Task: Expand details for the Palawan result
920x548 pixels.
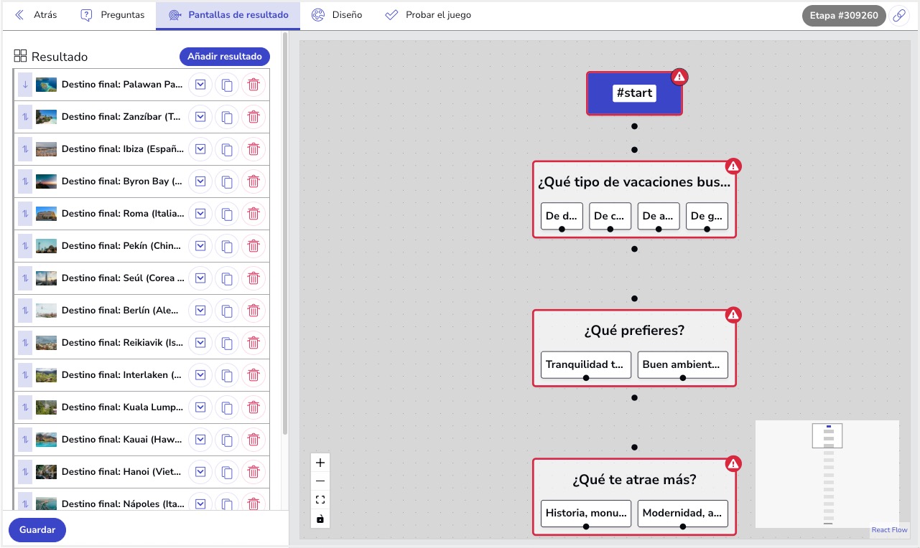Action: [x=200, y=84]
